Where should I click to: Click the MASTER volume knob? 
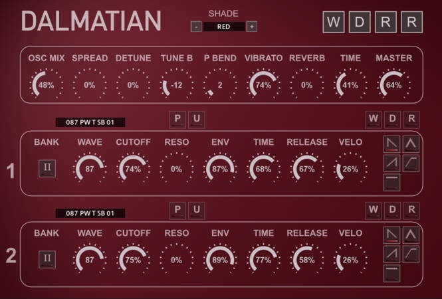coord(393,85)
